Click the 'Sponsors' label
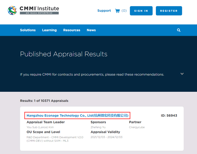This screenshot has width=197, height=154. (x=98, y=122)
